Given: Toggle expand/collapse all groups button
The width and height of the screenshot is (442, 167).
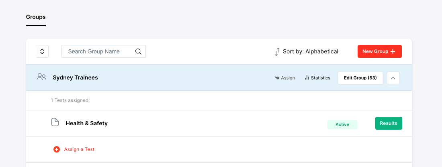Looking at the screenshot, I should click(x=42, y=51).
